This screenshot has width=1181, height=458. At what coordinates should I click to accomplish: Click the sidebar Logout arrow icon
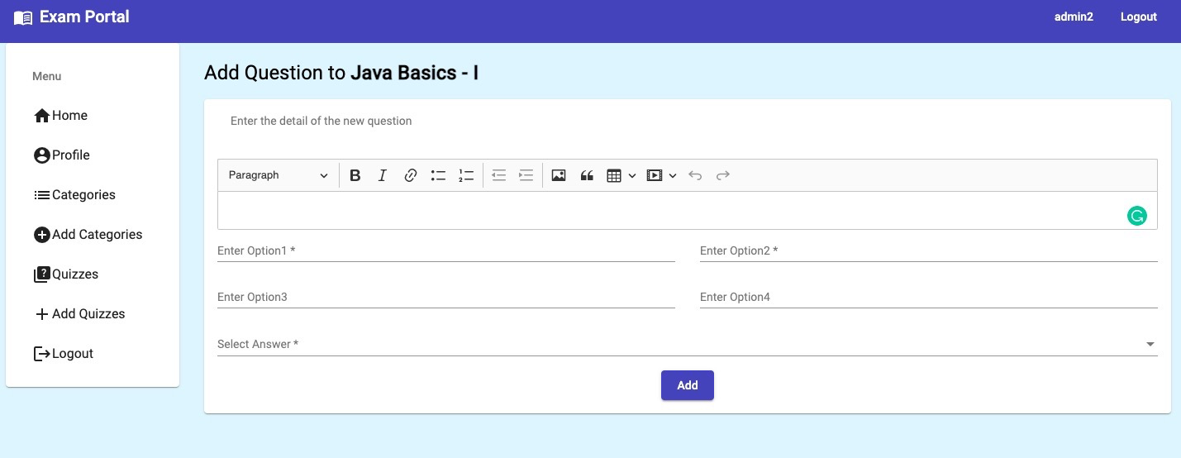(42, 354)
